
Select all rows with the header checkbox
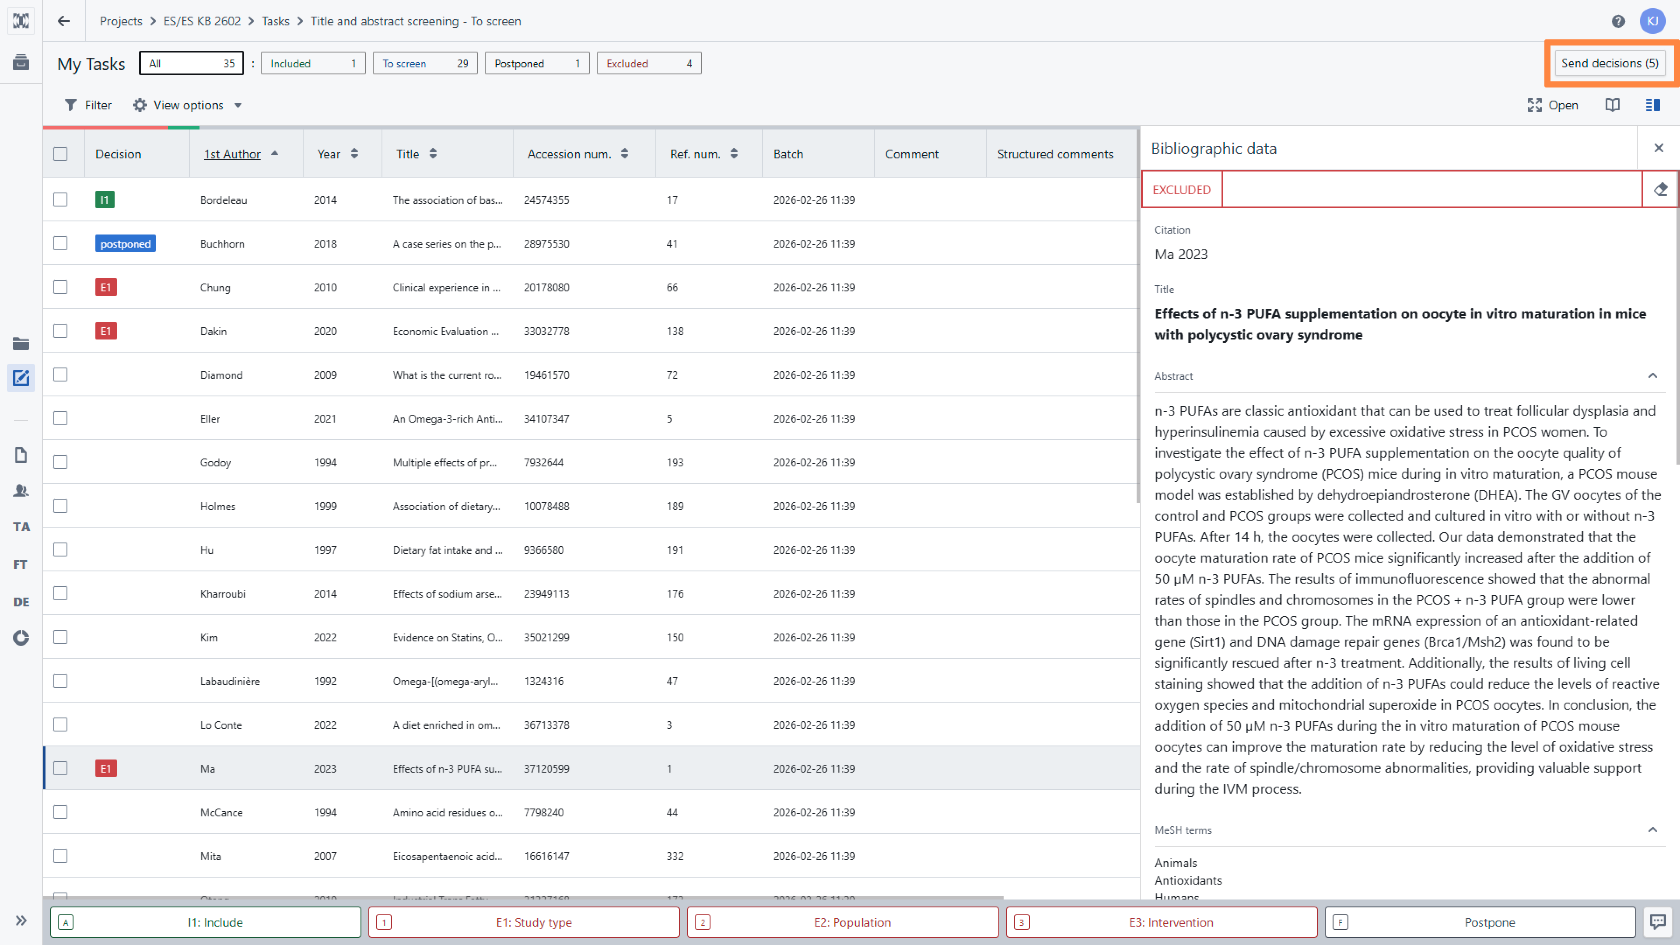click(60, 154)
